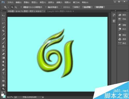Image resolution: width=129 pixels, height=99 pixels.
Task: Open the Help menu
Action: pos(85,3)
